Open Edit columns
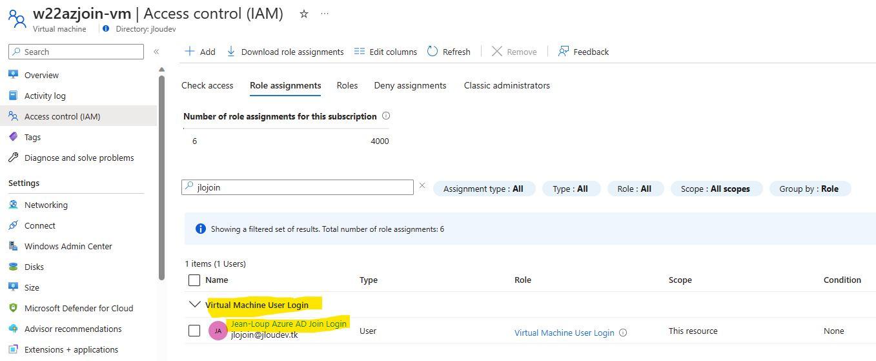Screen dimensions: 876x361 pos(385,52)
